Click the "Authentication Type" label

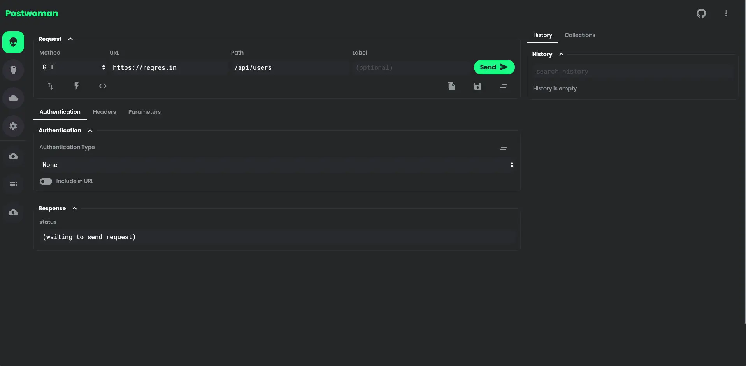67,147
